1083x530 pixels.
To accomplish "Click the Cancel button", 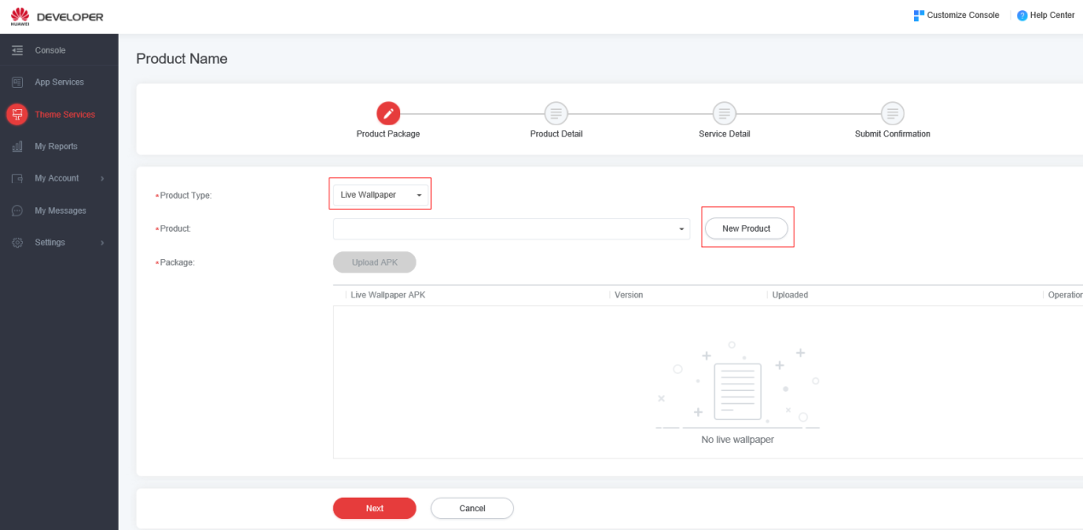I will tap(472, 509).
